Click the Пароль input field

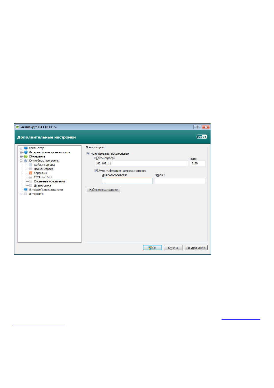[180, 181]
